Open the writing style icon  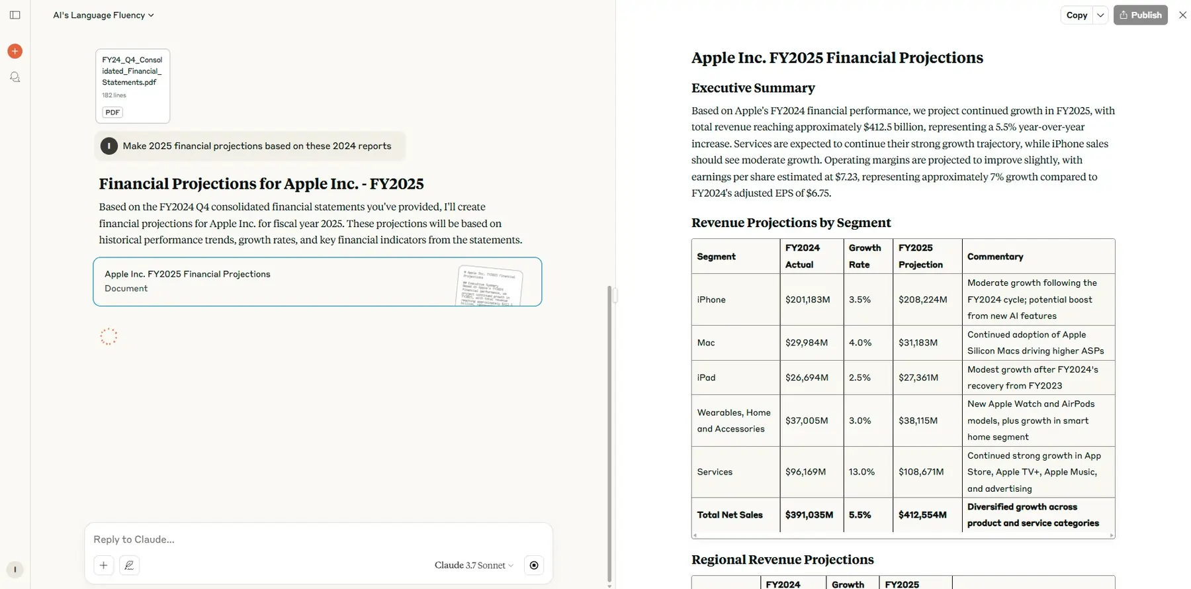click(129, 565)
